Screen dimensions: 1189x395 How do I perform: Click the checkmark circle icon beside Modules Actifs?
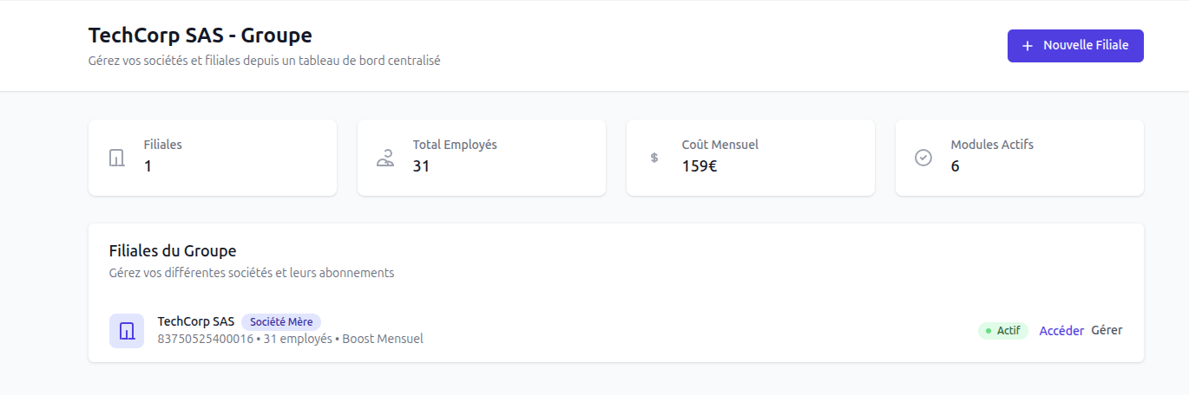(x=923, y=158)
